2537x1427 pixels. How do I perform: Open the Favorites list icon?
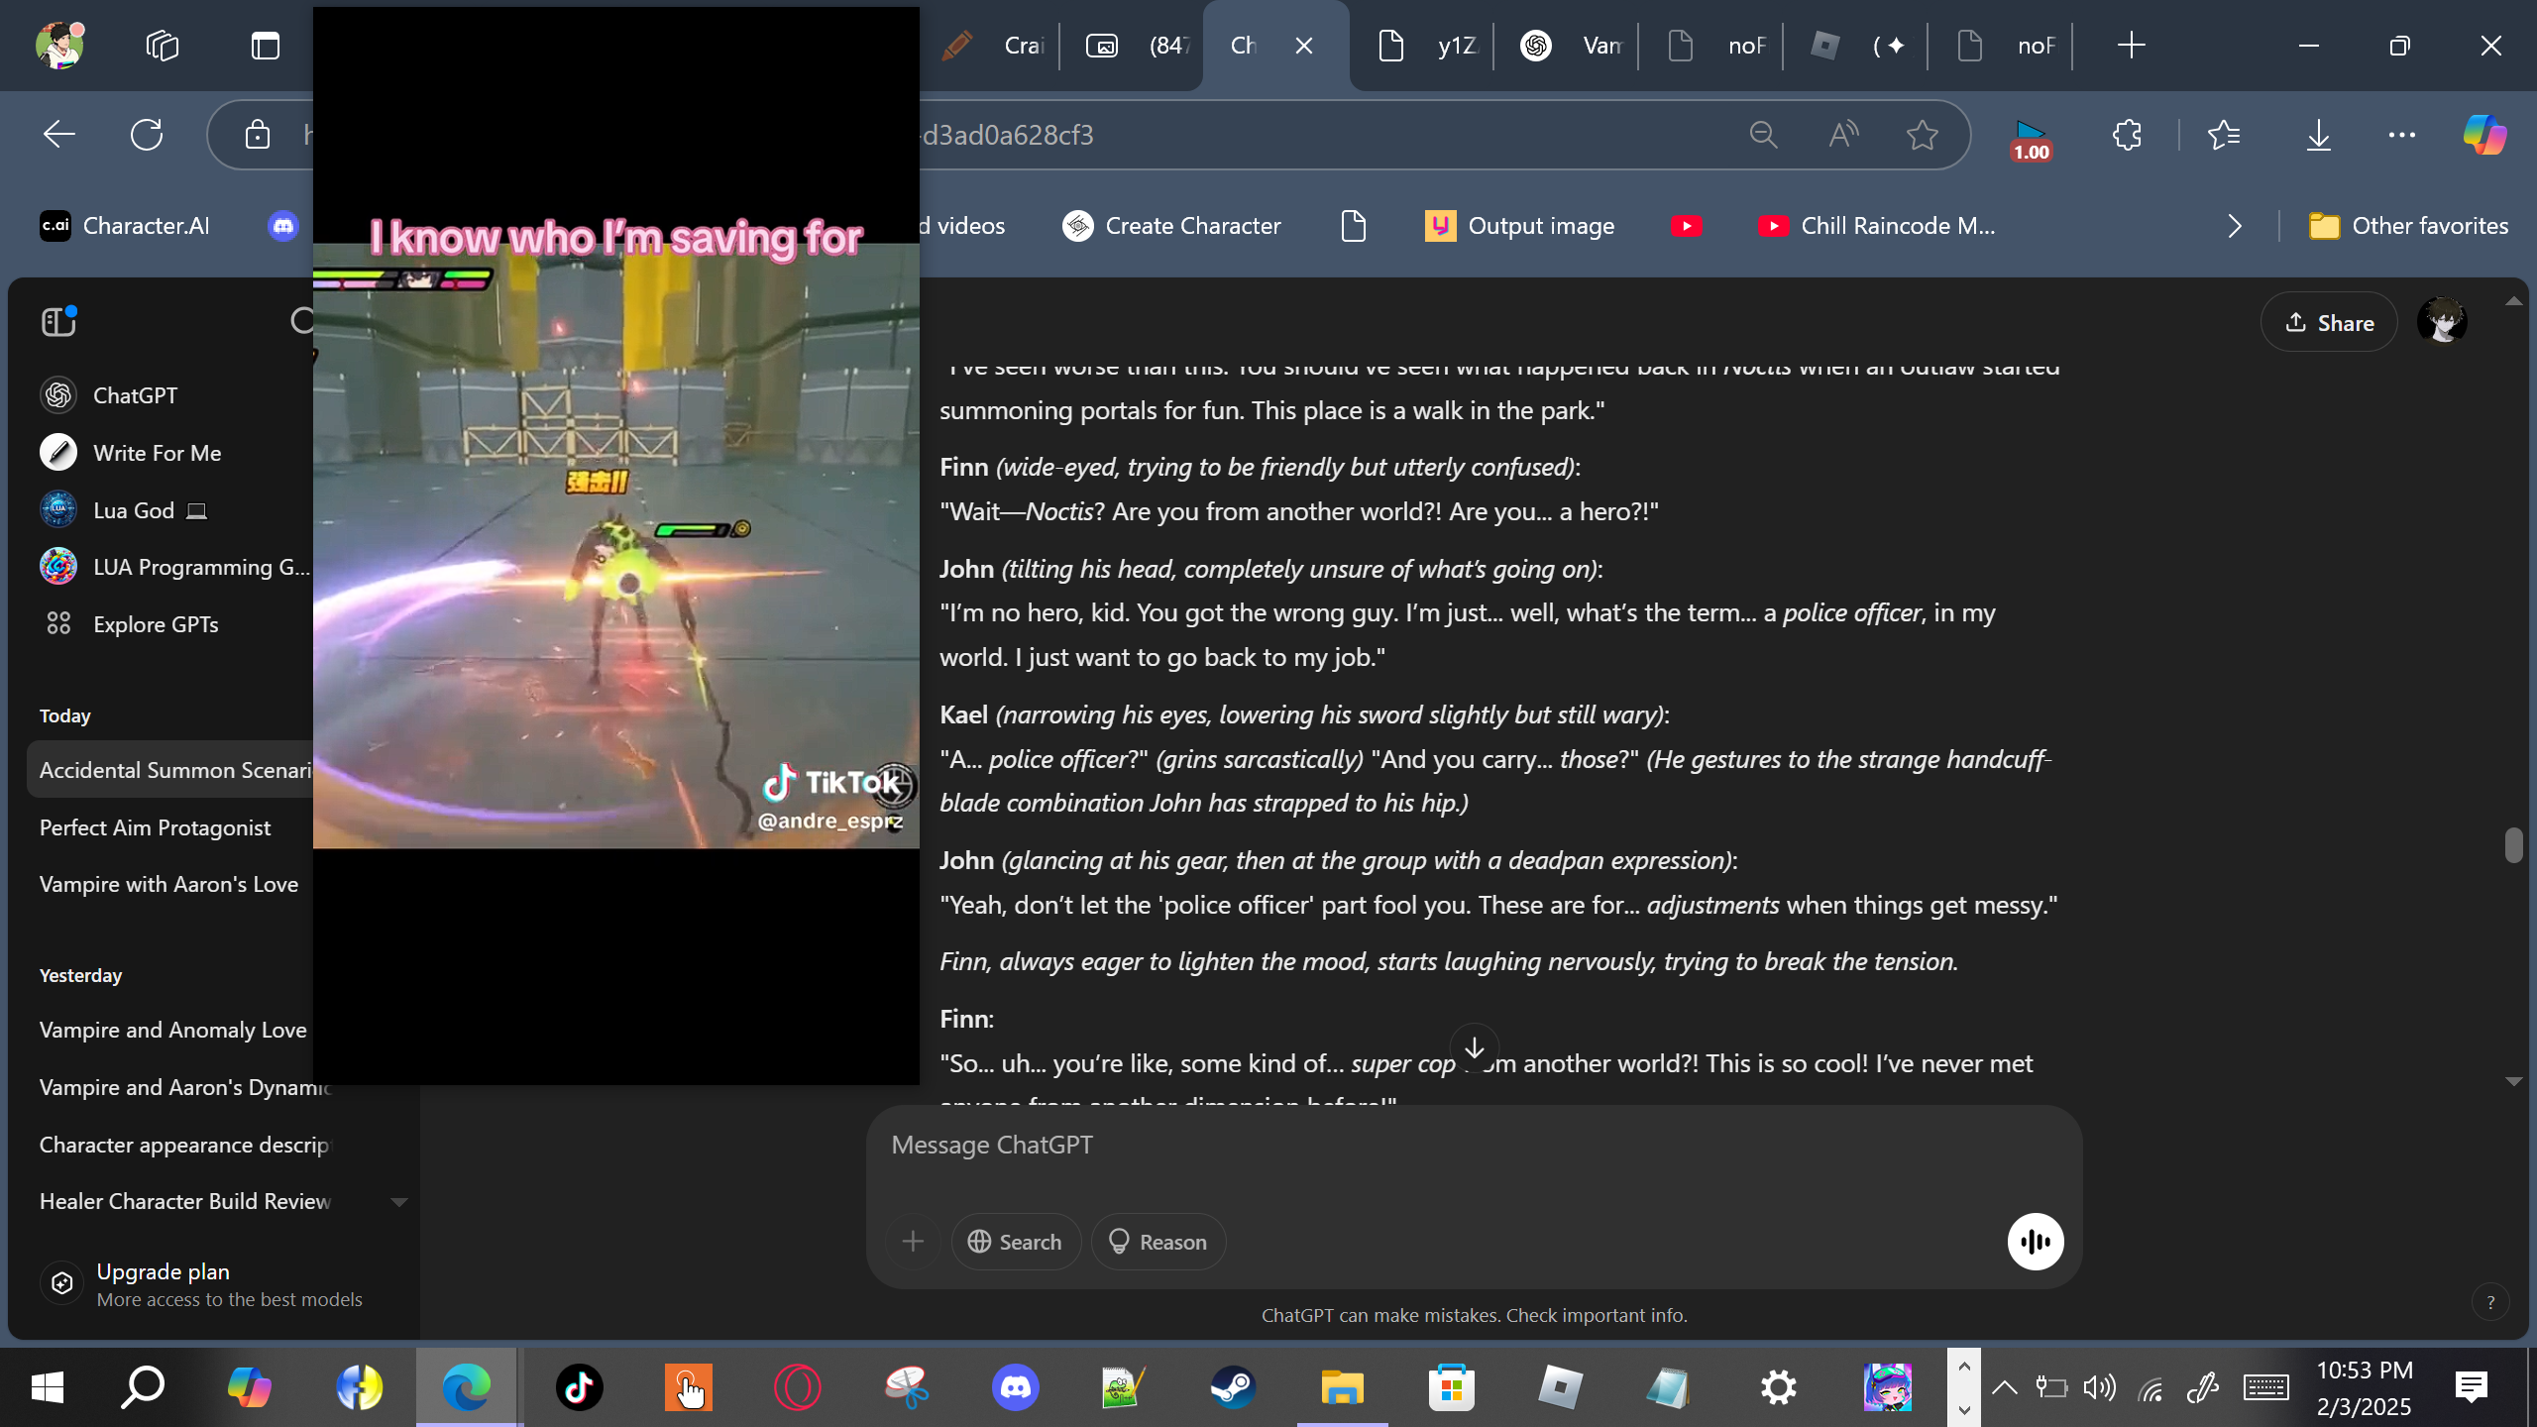tap(2224, 135)
